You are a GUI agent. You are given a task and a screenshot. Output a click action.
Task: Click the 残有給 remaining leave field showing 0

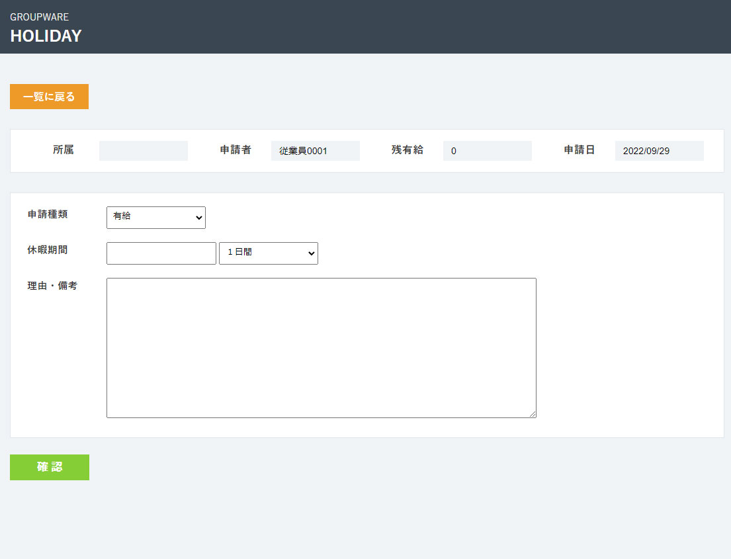coord(487,151)
